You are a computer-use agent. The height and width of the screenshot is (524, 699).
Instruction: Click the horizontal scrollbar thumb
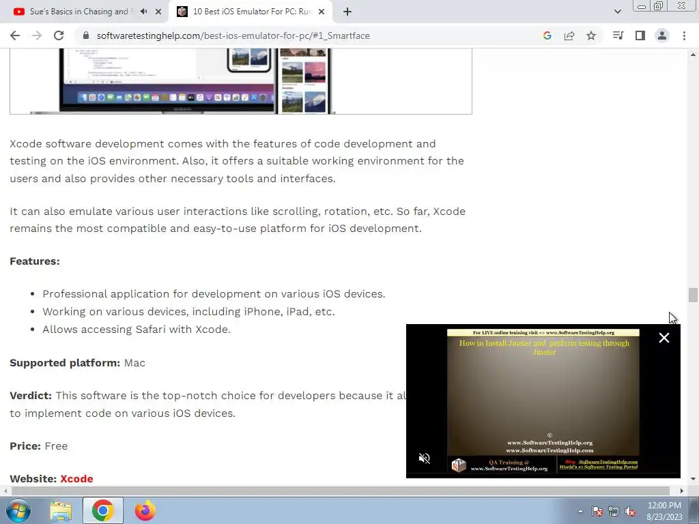[341, 491]
